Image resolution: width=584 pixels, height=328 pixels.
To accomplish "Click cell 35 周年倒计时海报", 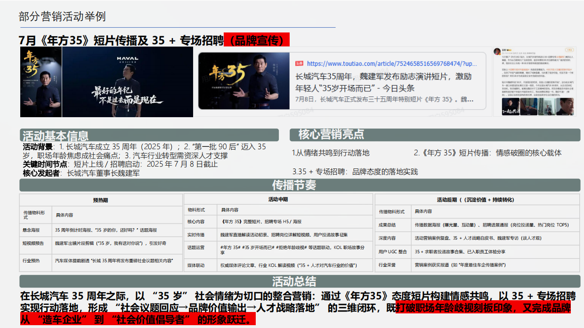I will tap(116, 230).
